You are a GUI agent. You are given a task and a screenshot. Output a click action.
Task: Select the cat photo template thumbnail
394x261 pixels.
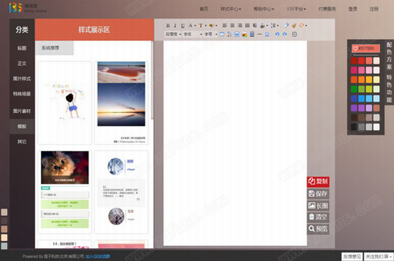[64, 192]
